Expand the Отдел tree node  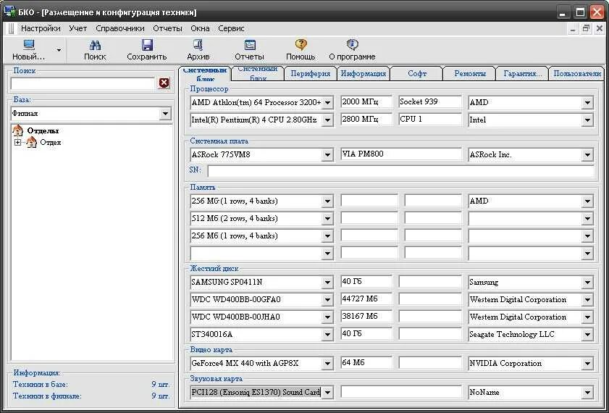pyautogui.click(x=17, y=142)
